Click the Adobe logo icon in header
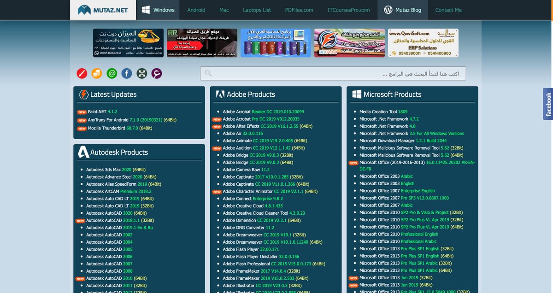Image resolution: width=553 pixels, height=293 pixels. (x=220, y=94)
